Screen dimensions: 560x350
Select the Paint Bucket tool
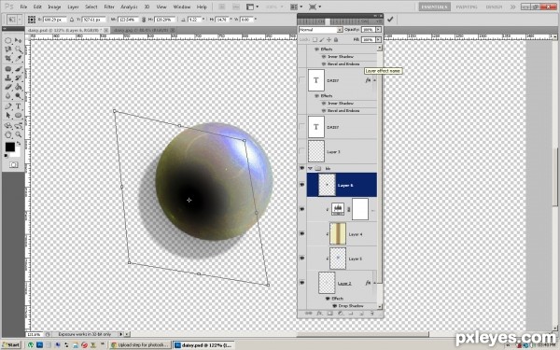[19, 87]
